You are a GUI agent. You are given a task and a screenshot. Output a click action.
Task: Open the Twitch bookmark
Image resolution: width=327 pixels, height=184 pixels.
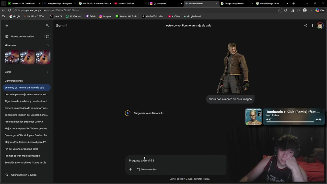(91, 16)
